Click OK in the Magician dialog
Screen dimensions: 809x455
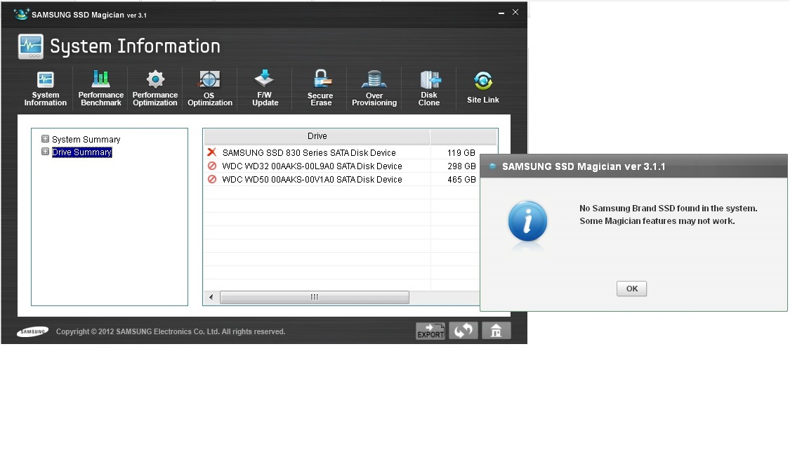[x=631, y=289]
